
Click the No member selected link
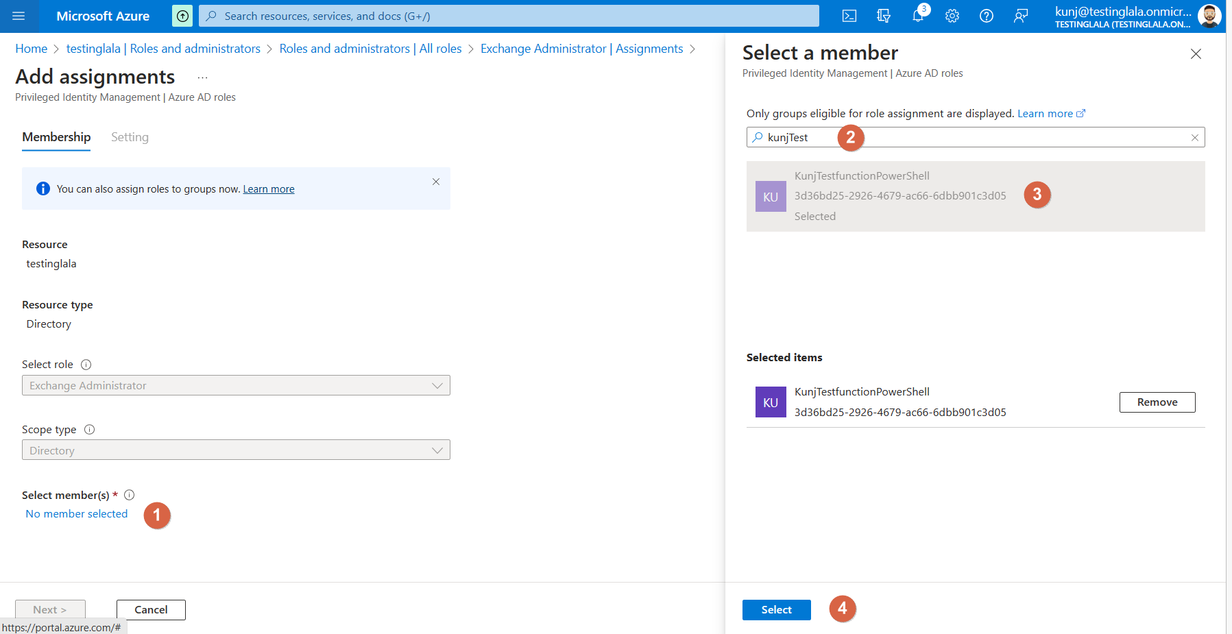click(77, 514)
